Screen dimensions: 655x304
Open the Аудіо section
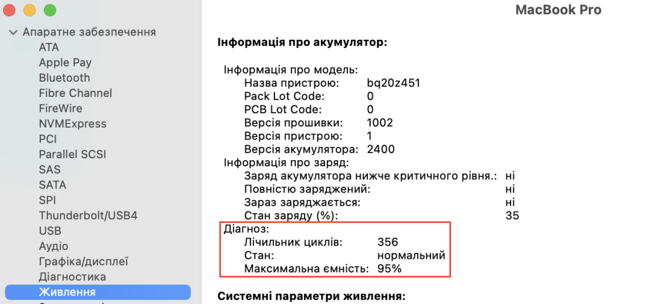(x=54, y=246)
